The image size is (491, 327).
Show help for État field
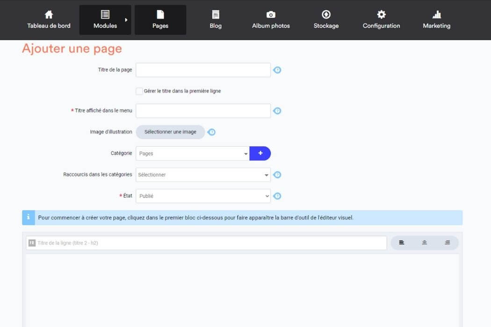coord(277,196)
